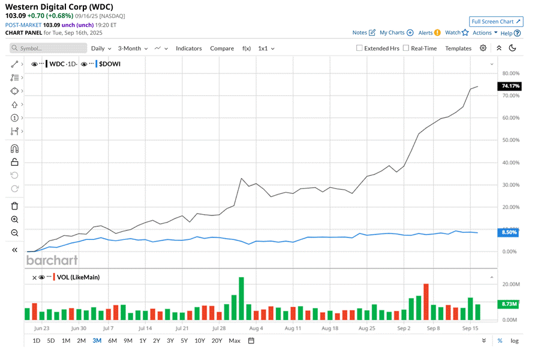Image resolution: width=541 pixels, height=353 pixels.
Task: Open the chart type line dropdown
Action: (161, 48)
